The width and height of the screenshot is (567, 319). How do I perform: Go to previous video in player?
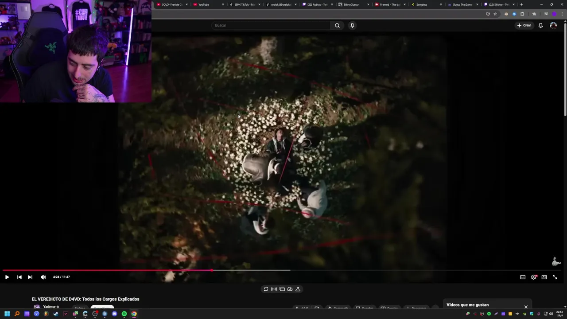point(19,277)
